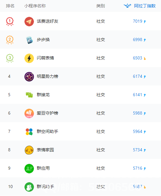Click the 明星势力榜 star icon

point(29,77)
